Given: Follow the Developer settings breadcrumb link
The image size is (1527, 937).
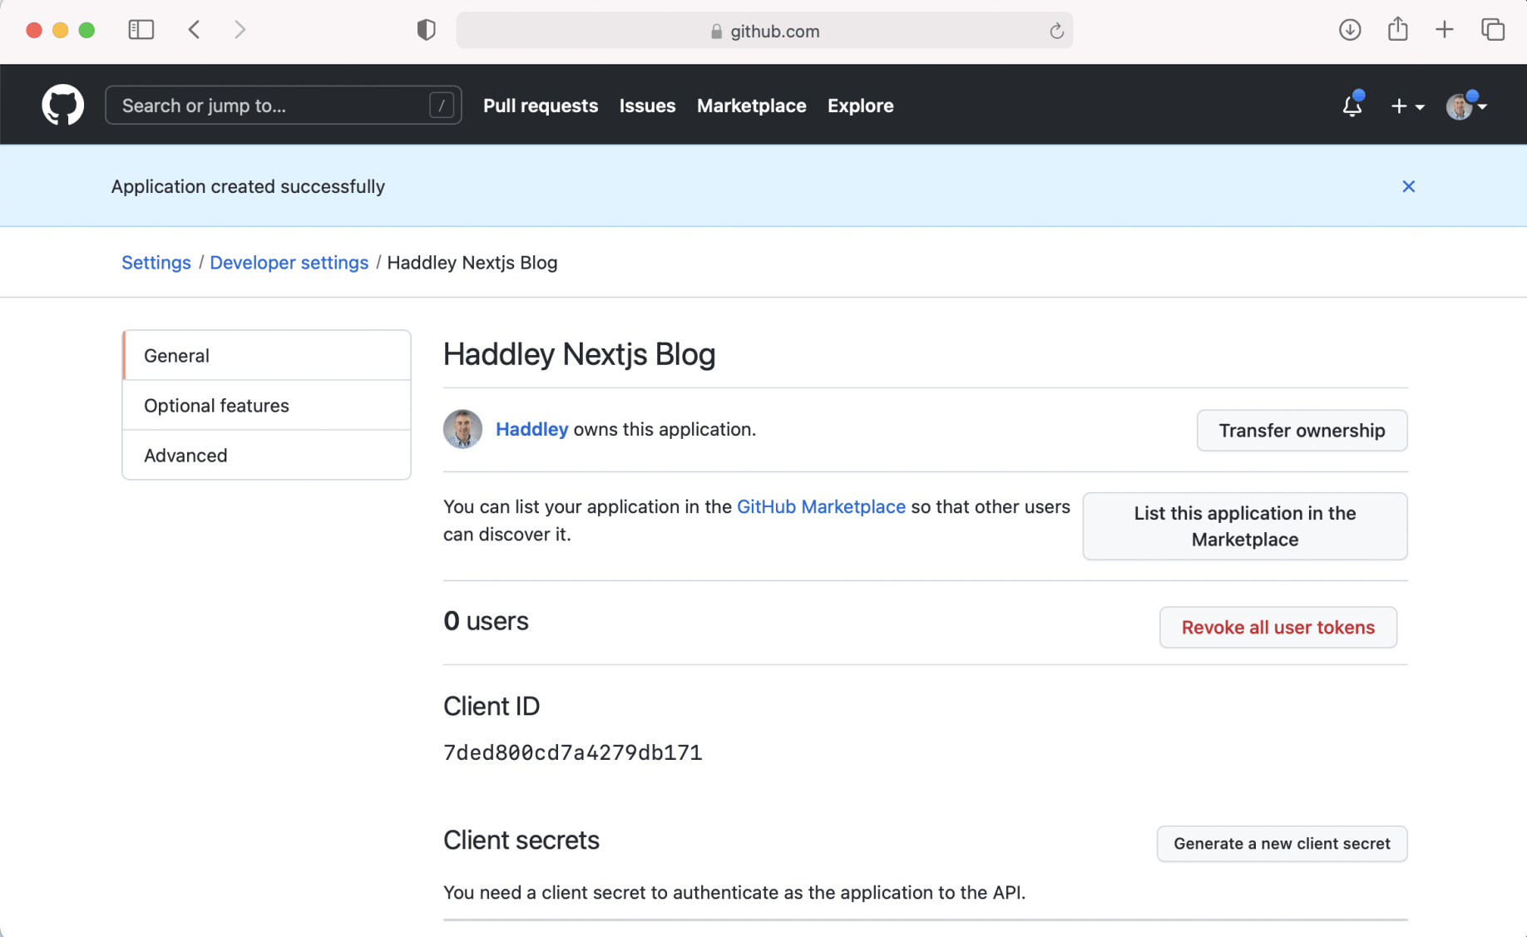Looking at the screenshot, I should tap(289, 263).
